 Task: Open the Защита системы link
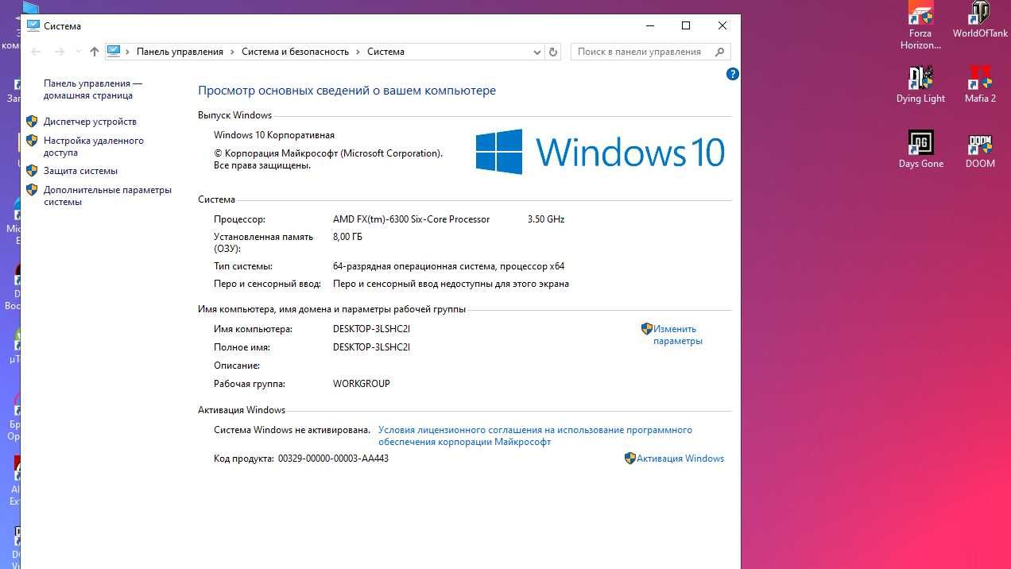point(80,171)
